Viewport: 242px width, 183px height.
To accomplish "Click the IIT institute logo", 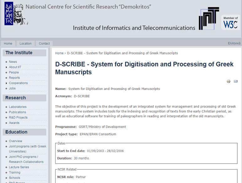I will pos(209,18).
